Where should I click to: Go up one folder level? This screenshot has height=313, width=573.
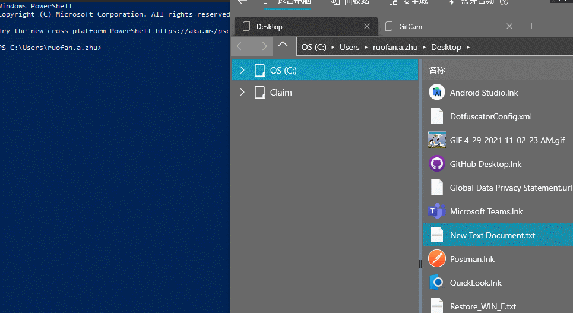coord(283,46)
